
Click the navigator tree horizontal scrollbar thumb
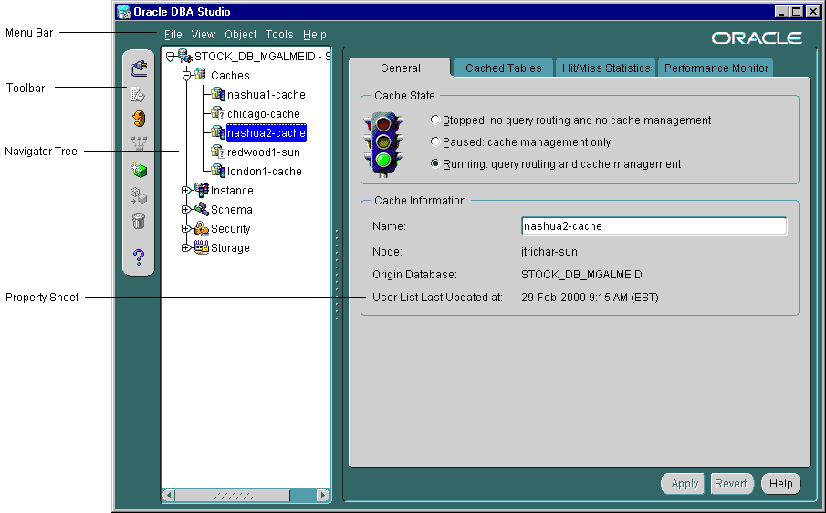pos(233,495)
